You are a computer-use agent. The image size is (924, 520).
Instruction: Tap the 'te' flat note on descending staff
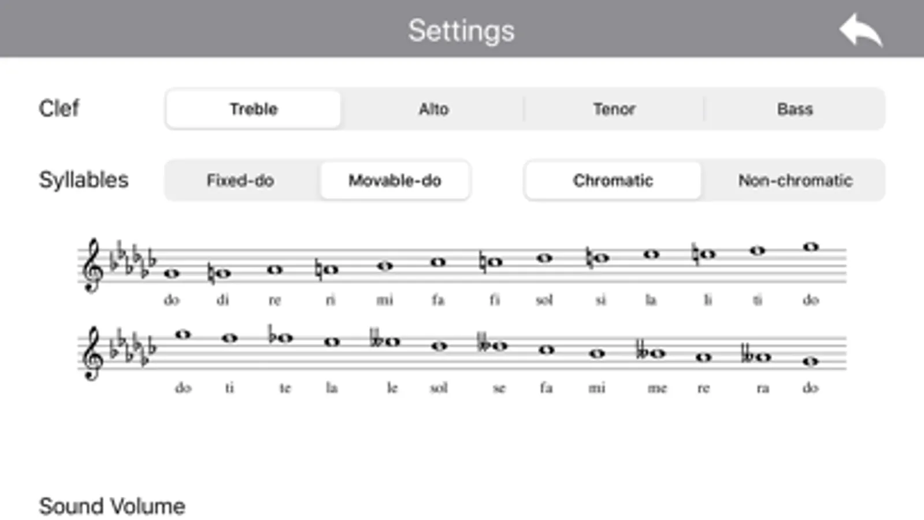point(283,337)
